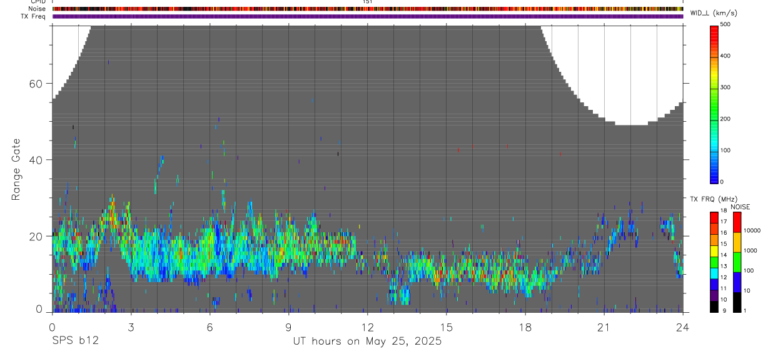Click the 9 label on TX FRQ legend
The width and height of the screenshot is (768, 354).
pos(723,310)
